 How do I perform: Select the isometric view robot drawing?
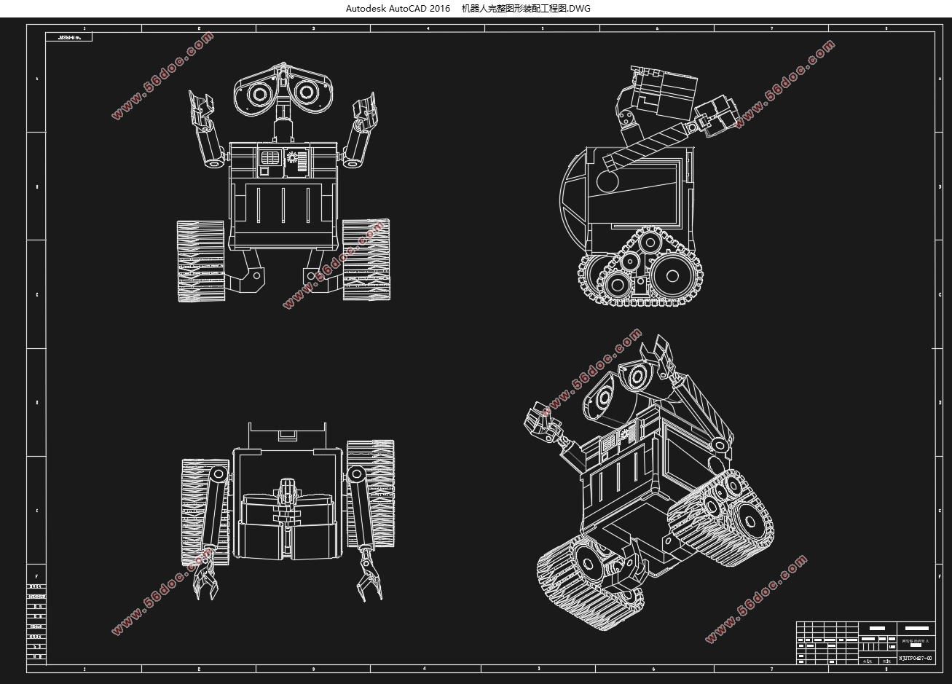coord(650,481)
